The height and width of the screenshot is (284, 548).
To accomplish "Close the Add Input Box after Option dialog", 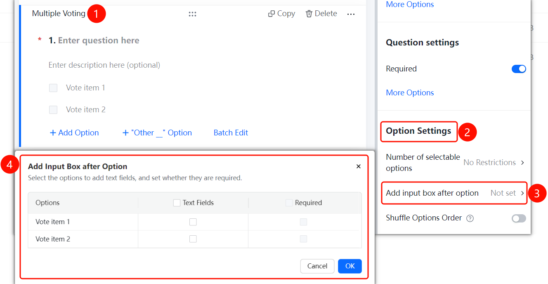I will 359,166.
